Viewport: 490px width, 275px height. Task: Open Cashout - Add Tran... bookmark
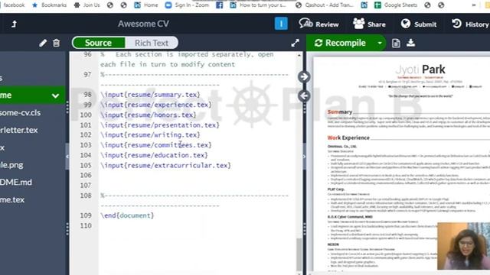(x=325, y=5)
